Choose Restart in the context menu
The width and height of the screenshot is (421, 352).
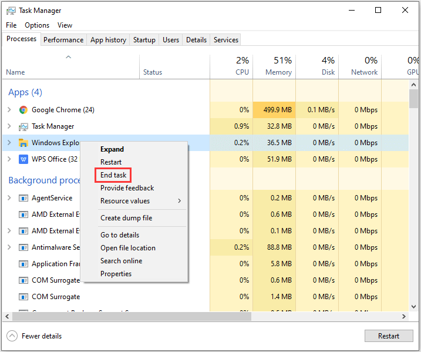click(x=134, y=162)
